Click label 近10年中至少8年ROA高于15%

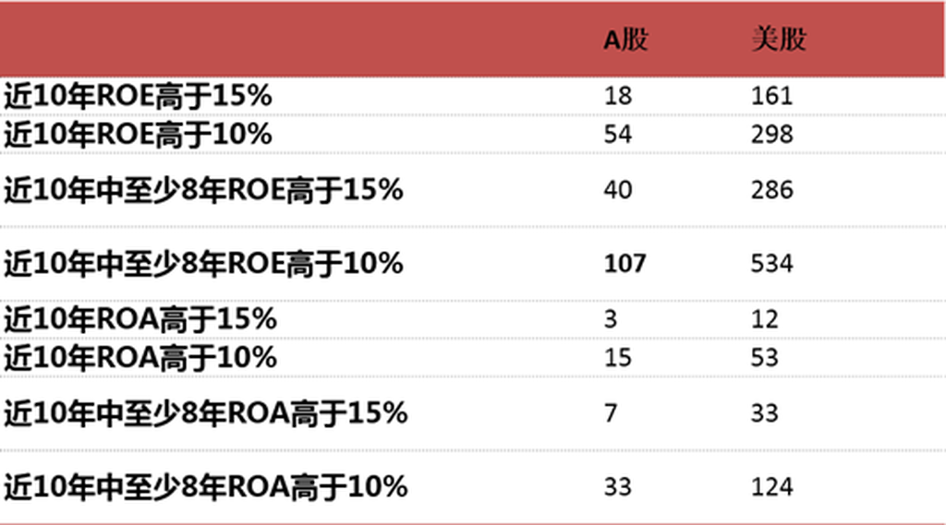(206, 413)
